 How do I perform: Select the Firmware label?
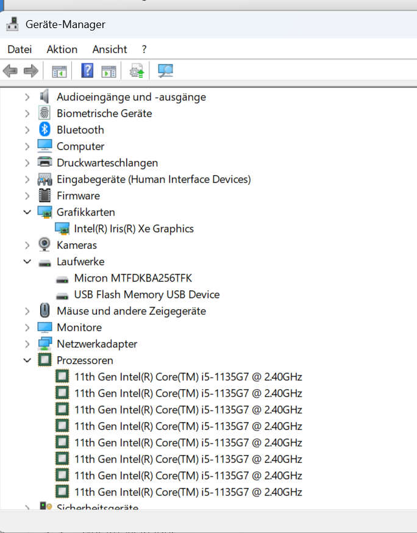pos(78,196)
